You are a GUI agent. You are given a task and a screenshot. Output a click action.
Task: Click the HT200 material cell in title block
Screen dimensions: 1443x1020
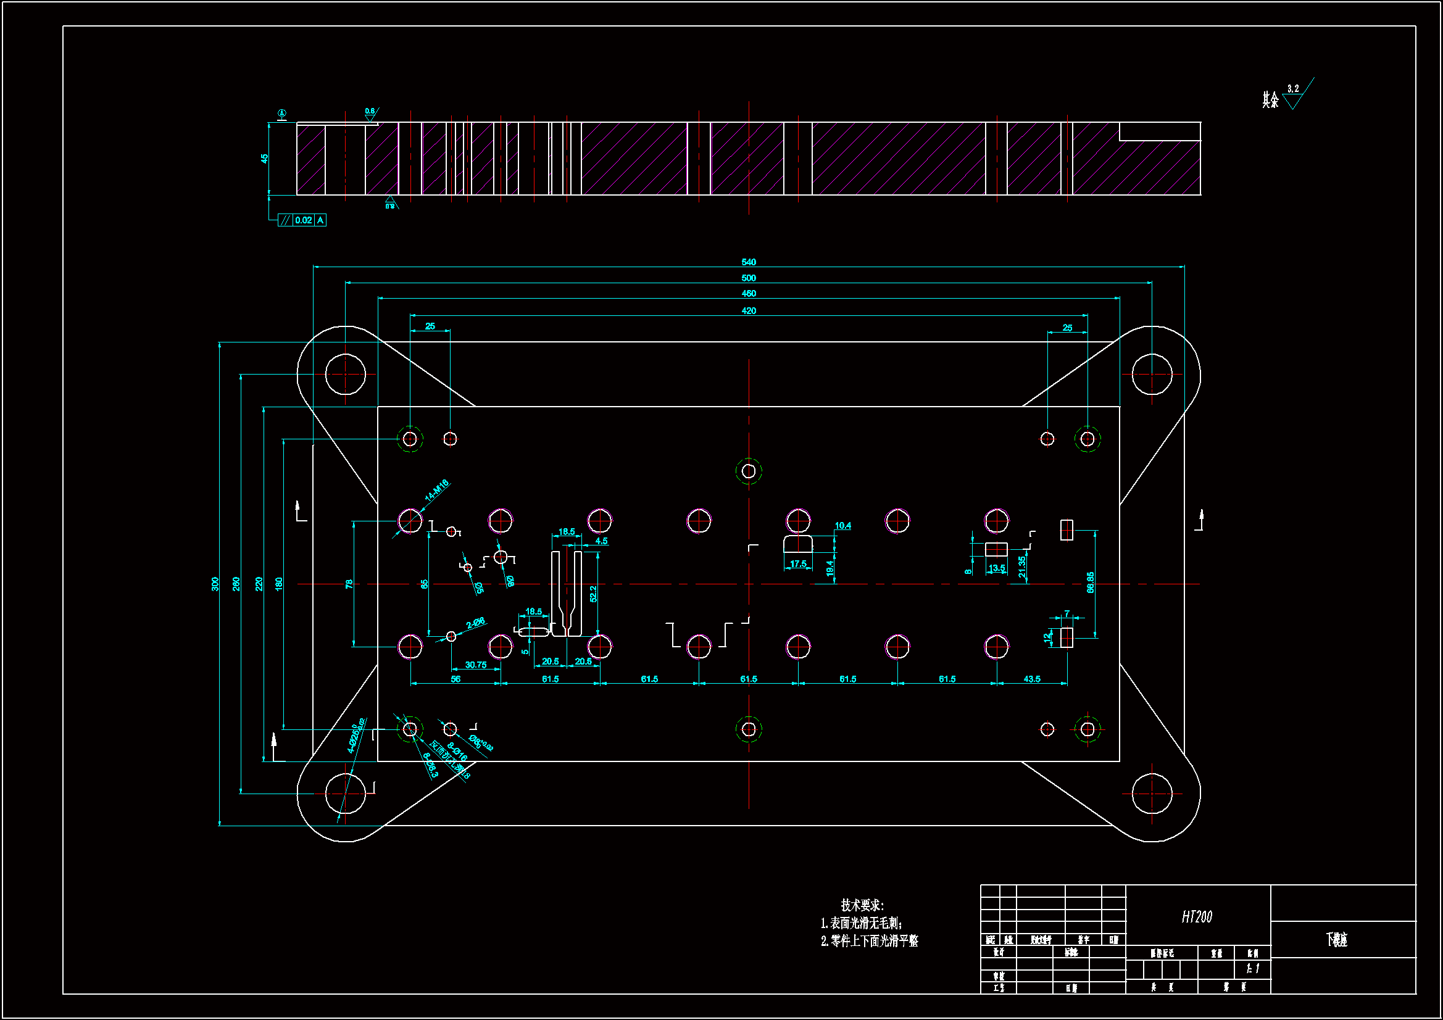click(x=1197, y=917)
